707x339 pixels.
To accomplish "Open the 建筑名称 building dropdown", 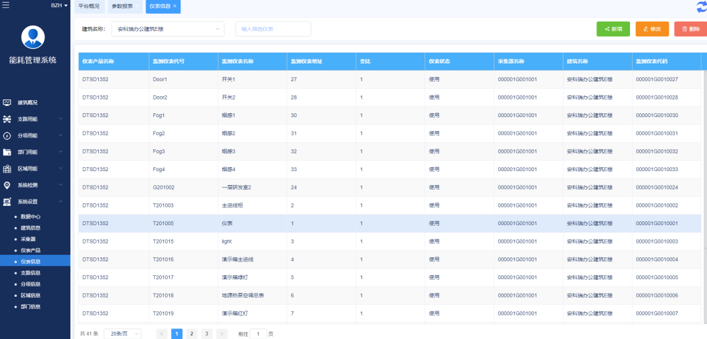I will pos(168,29).
